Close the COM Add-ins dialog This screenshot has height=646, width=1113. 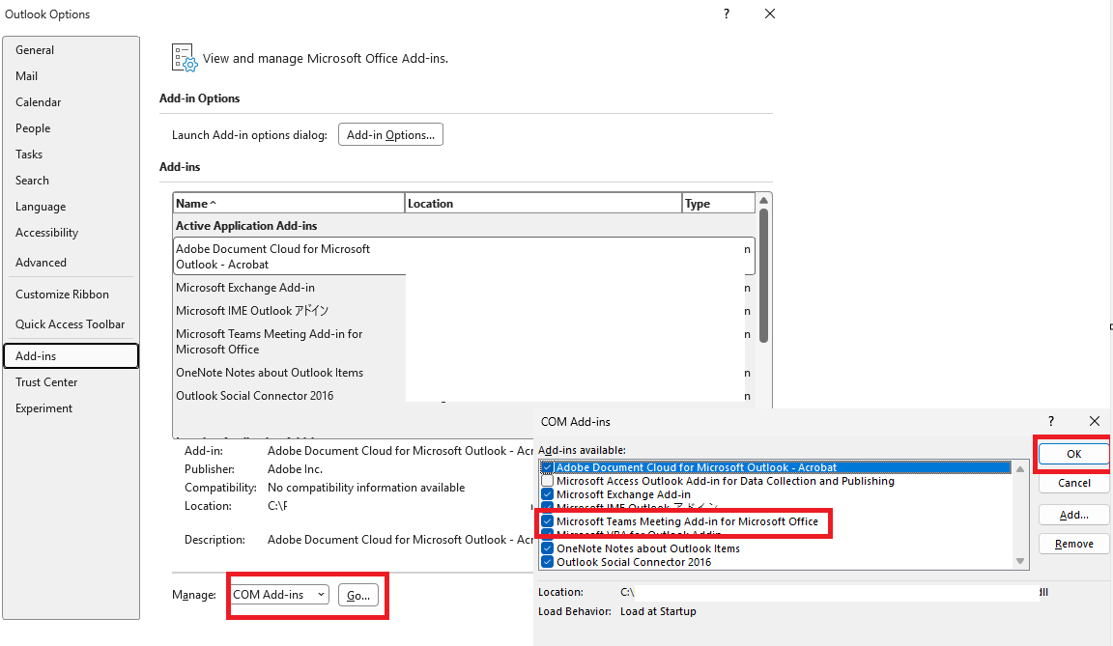(1095, 420)
